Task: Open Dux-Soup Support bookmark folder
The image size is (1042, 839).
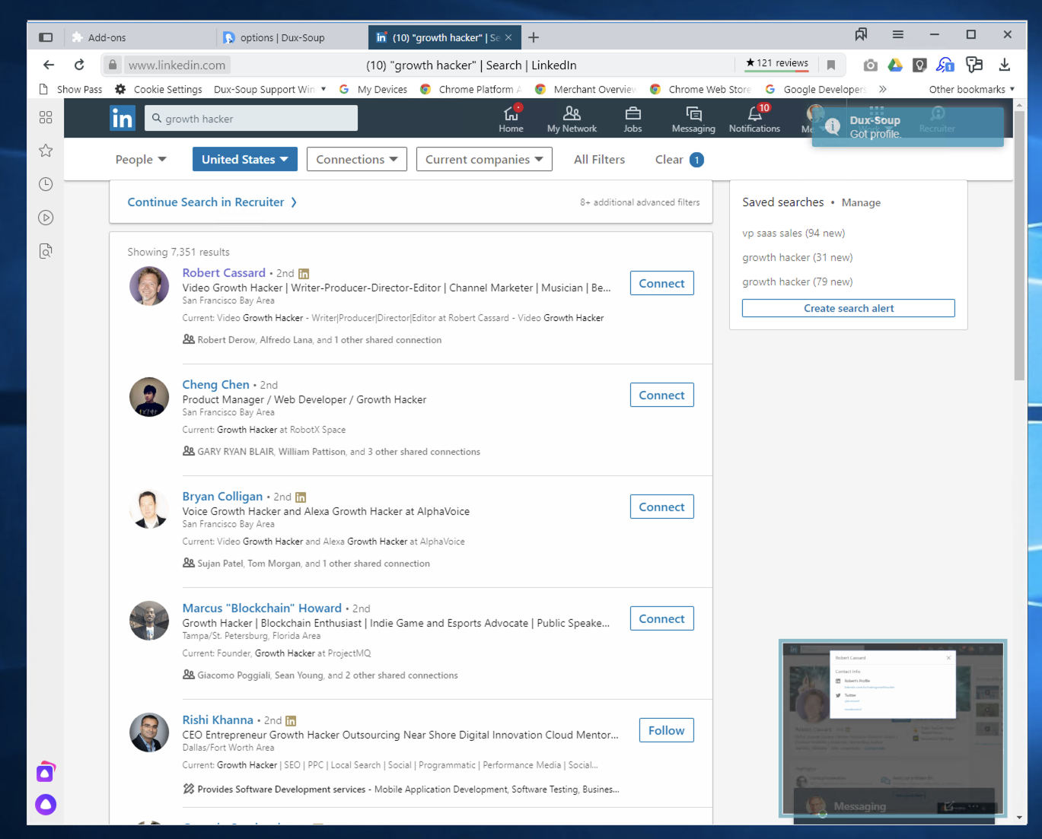Action: click(x=270, y=89)
